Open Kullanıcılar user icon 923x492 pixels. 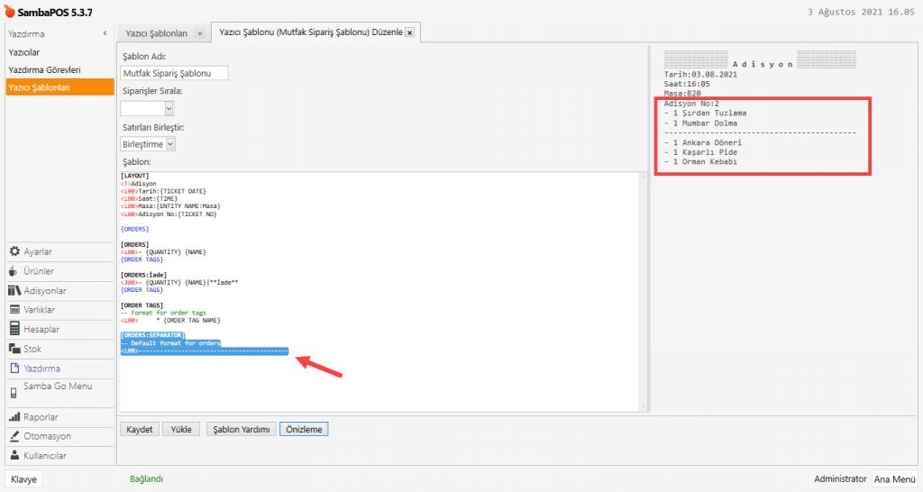[14, 456]
